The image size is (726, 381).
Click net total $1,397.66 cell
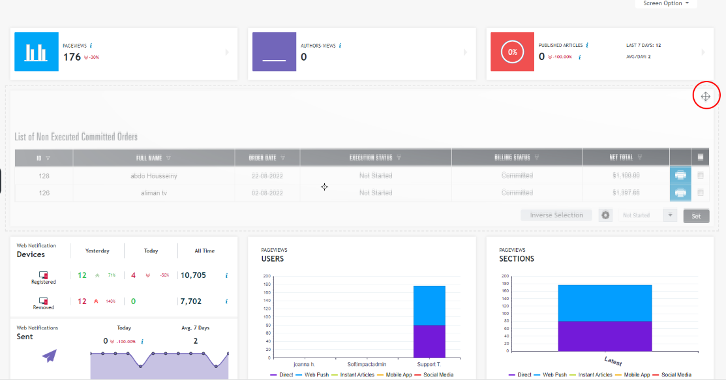pos(626,192)
